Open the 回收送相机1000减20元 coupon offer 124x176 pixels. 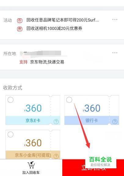point(54,29)
